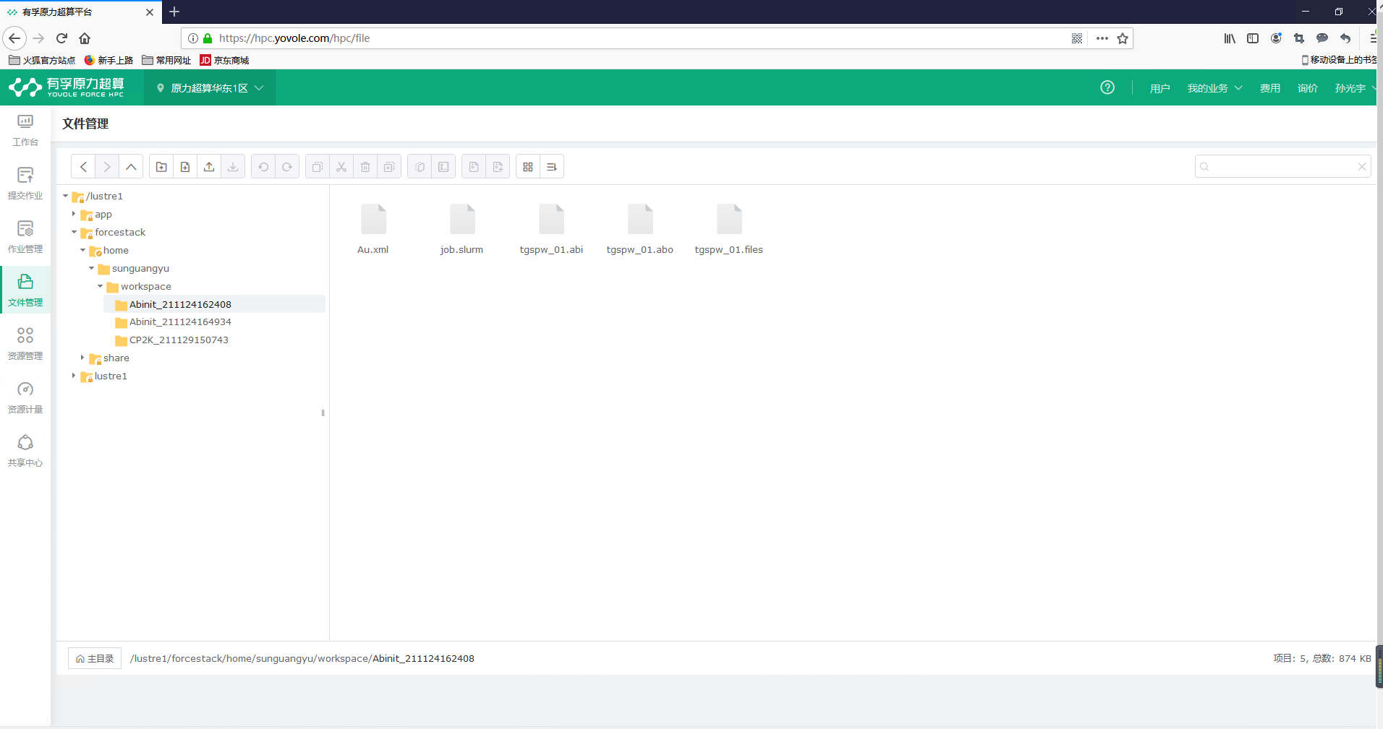Image resolution: width=1383 pixels, height=729 pixels.
Task: Go back in file manager history
Action: (x=83, y=167)
